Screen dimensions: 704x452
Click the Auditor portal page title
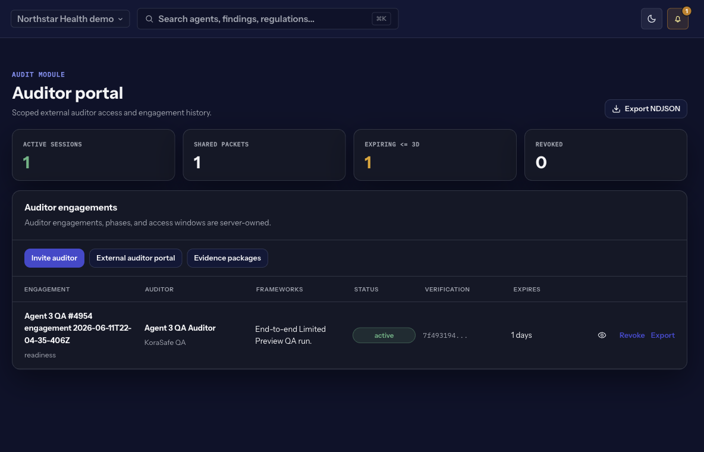pos(67,93)
